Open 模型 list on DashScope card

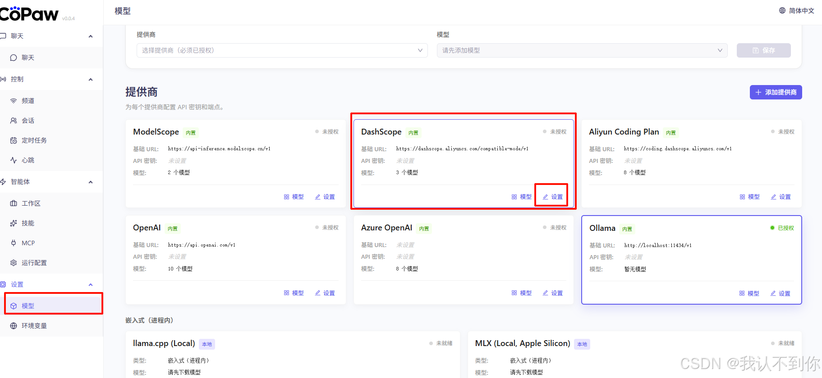pos(522,197)
